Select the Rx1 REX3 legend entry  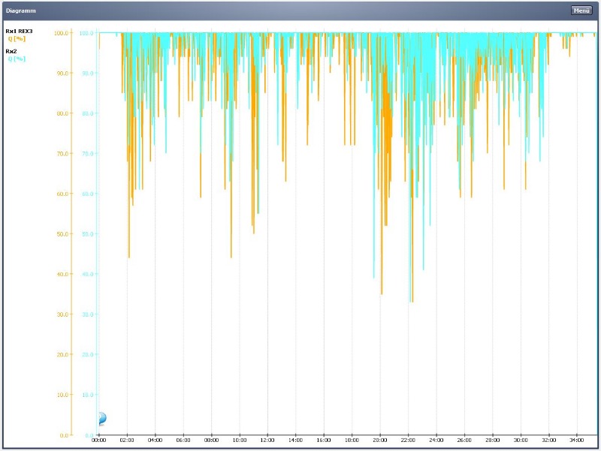pyautogui.click(x=20, y=32)
